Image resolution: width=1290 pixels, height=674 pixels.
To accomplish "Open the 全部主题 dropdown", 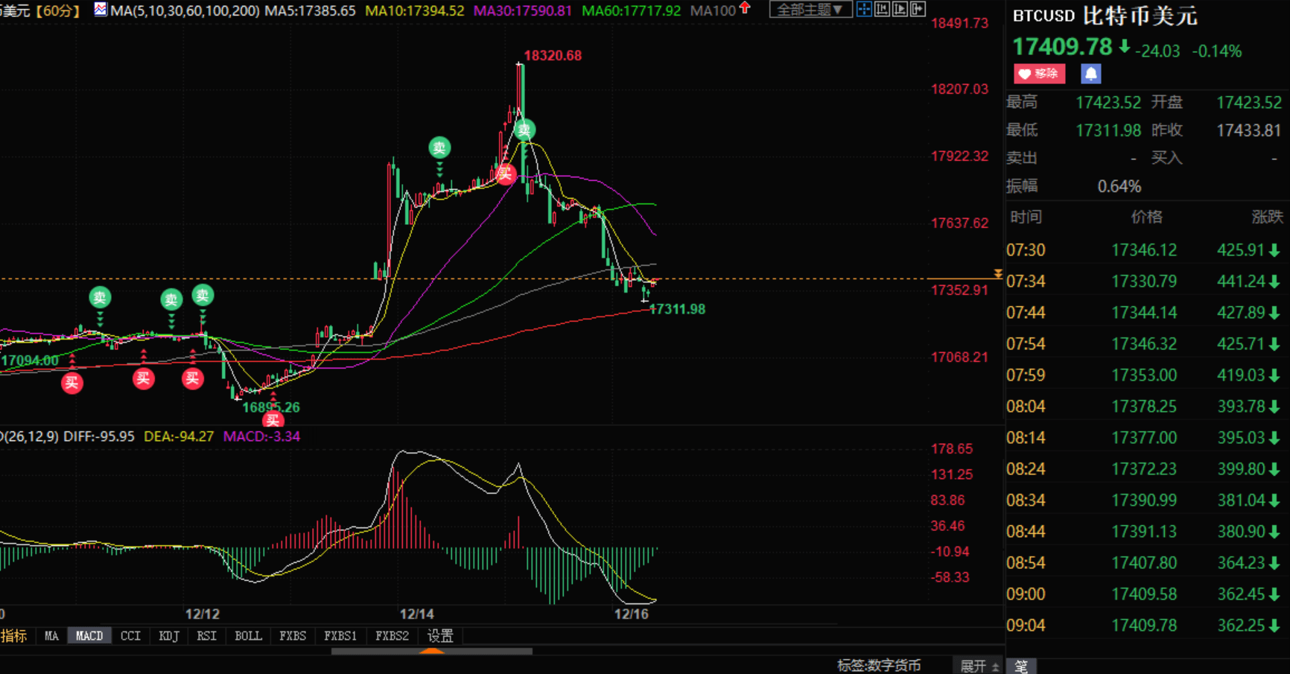I will [x=810, y=10].
